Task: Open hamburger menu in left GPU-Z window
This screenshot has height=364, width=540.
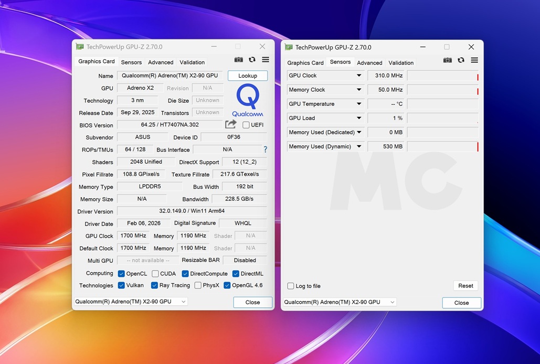Action: pos(266,59)
